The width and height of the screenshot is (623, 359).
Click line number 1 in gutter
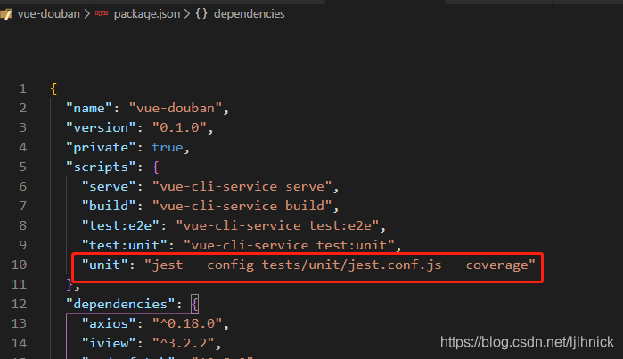point(22,88)
